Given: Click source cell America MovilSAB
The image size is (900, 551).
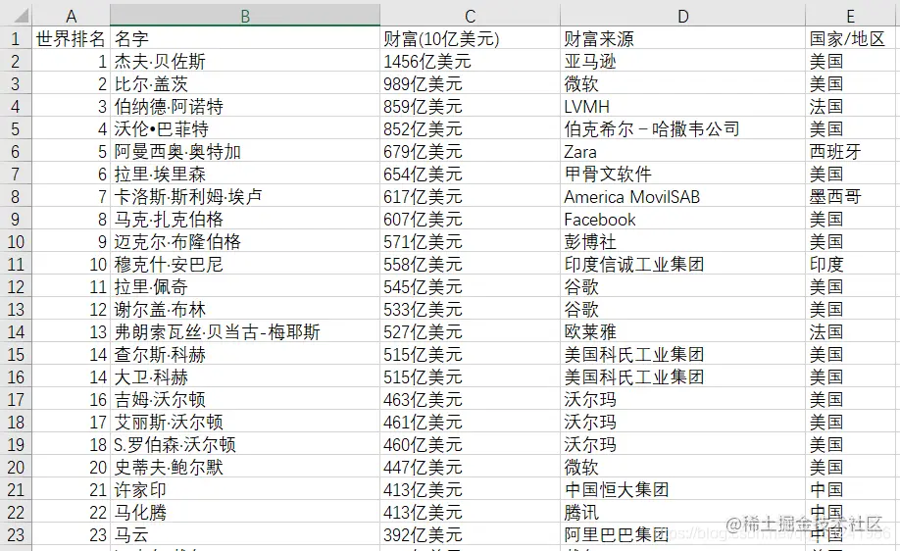Looking at the screenshot, I should pyautogui.click(x=682, y=196).
